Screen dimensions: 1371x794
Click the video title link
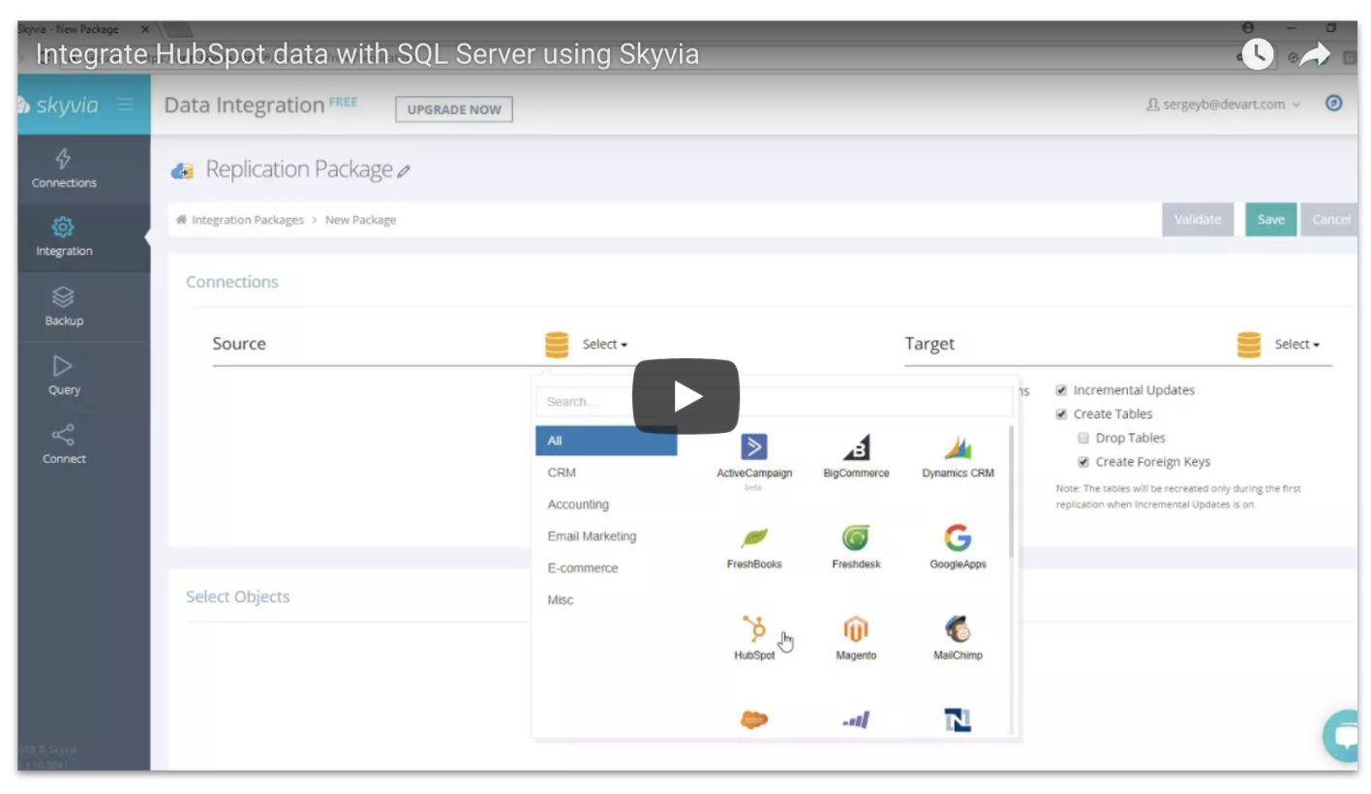368,54
